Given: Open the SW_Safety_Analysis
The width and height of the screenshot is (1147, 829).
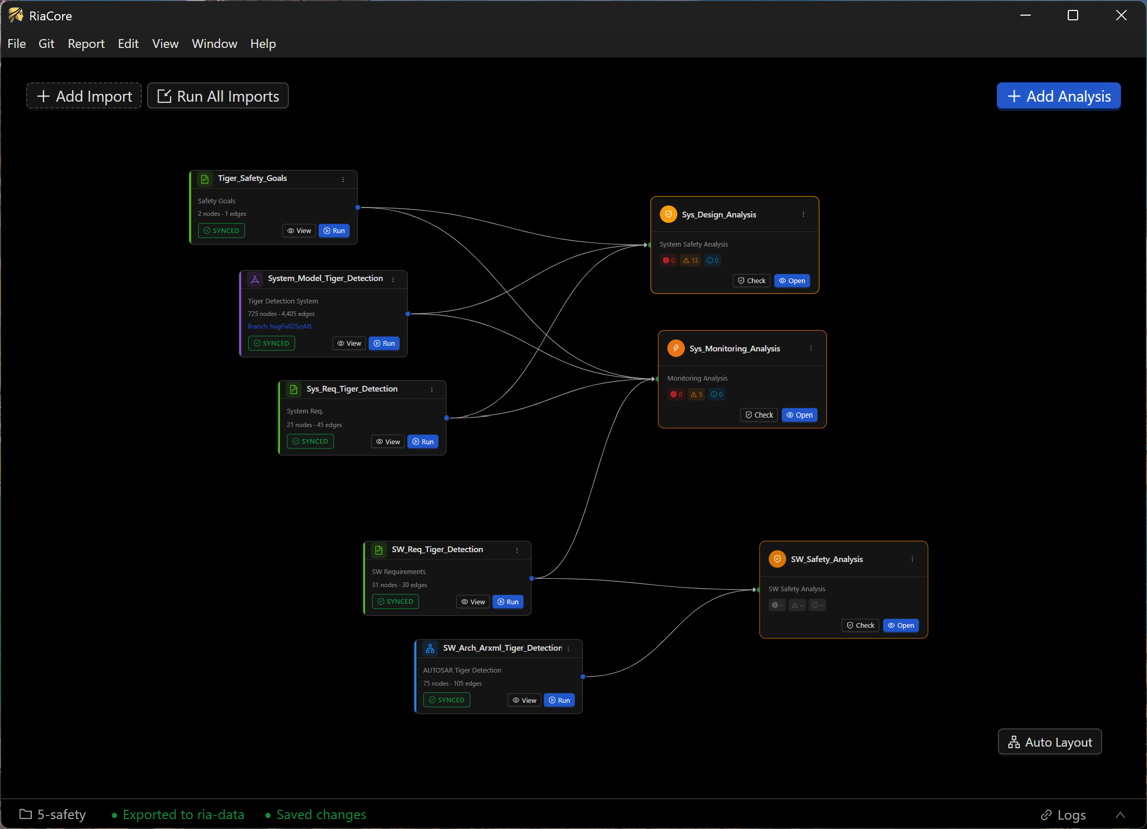Looking at the screenshot, I should pyautogui.click(x=901, y=625).
